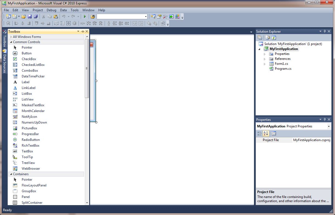
Task: Expand the References node
Action: (265, 59)
